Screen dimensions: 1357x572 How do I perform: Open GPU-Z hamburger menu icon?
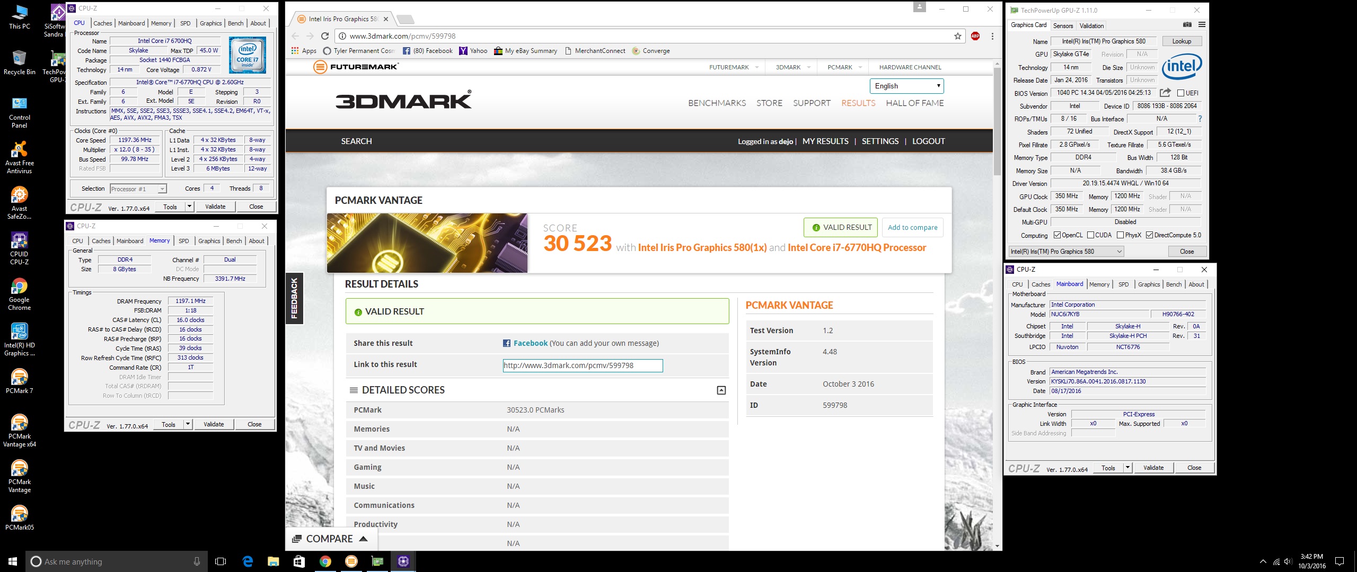click(x=1202, y=24)
